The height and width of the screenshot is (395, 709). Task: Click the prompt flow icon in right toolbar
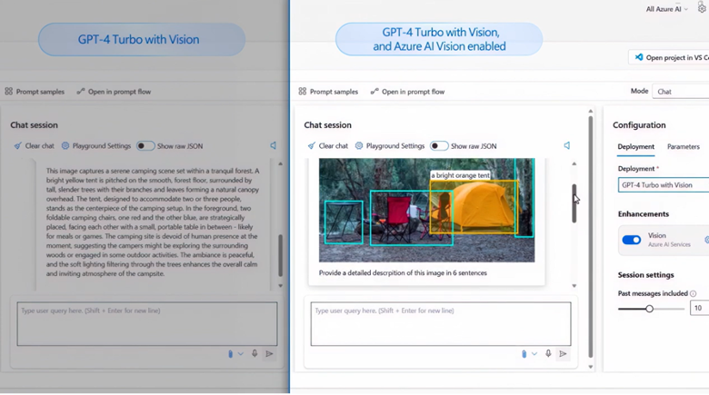374,92
